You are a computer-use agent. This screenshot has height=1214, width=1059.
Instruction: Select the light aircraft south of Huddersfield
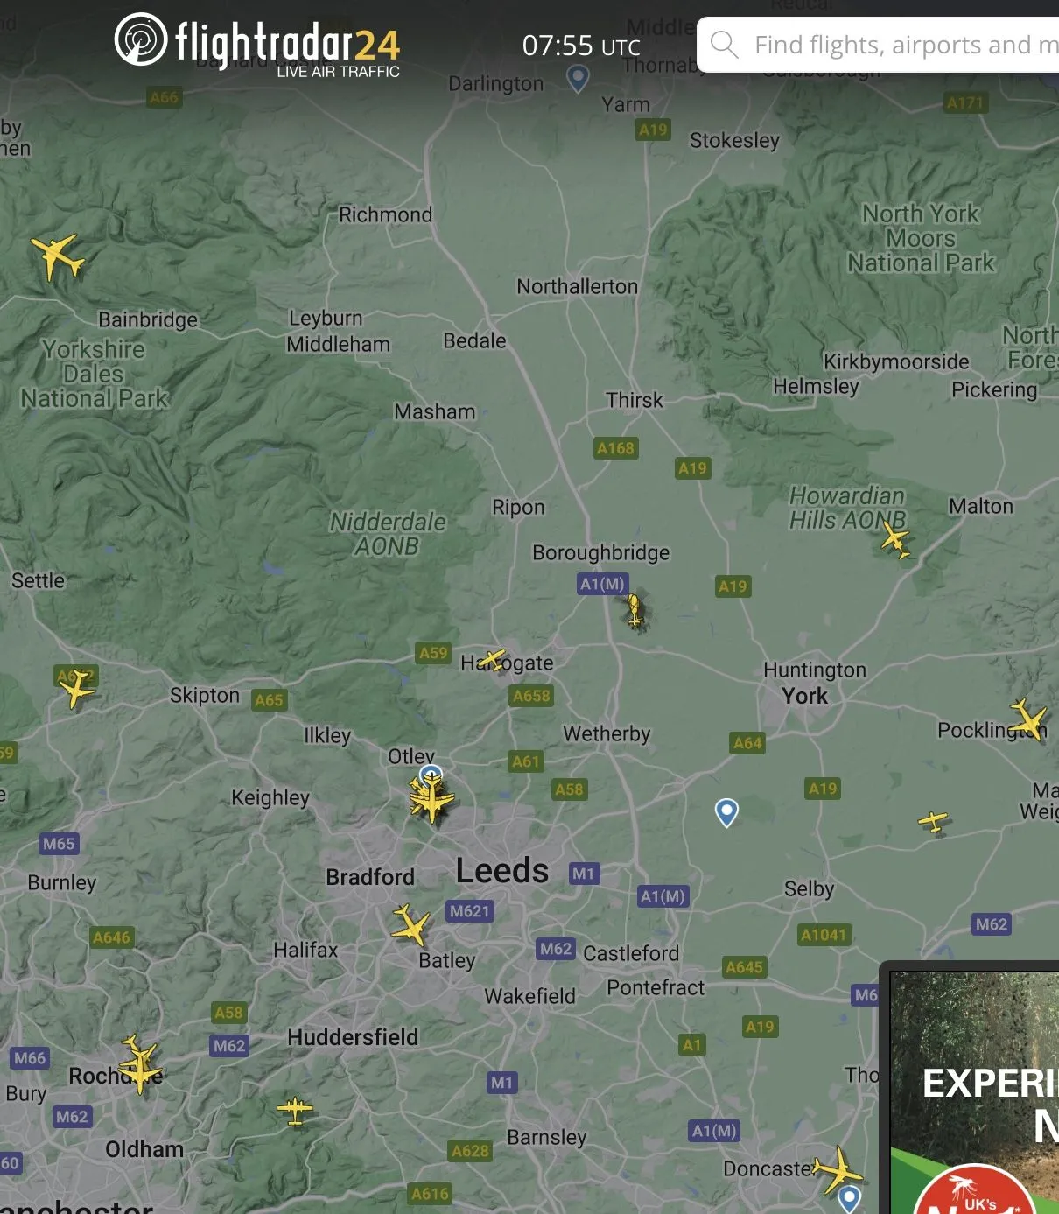click(x=295, y=1111)
